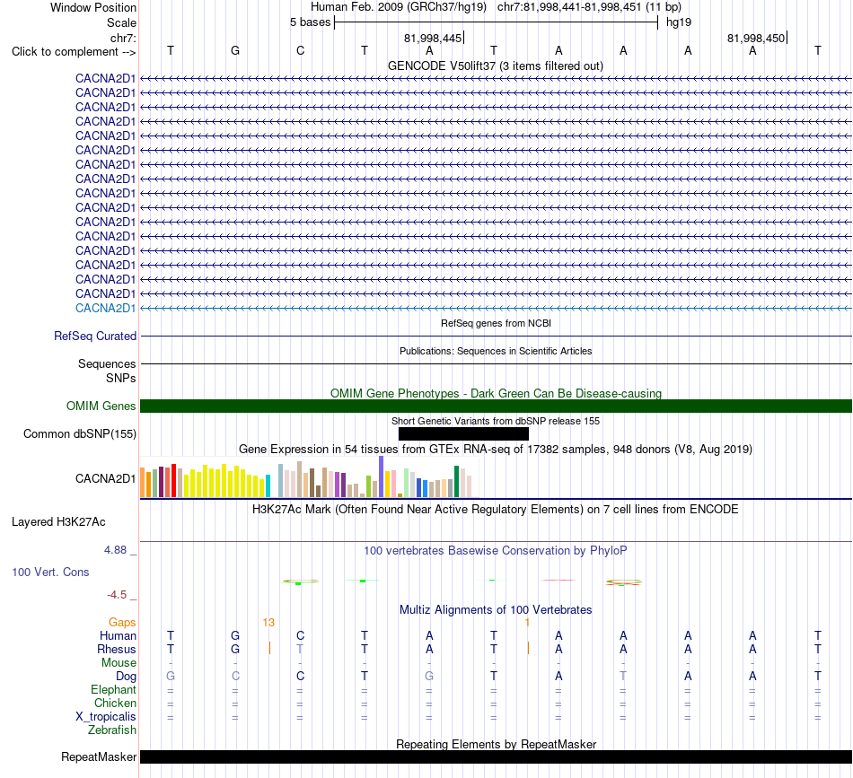853x778 pixels.
Task: Click the 'Click to complement -->' label
Action: pyautogui.click(x=74, y=52)
